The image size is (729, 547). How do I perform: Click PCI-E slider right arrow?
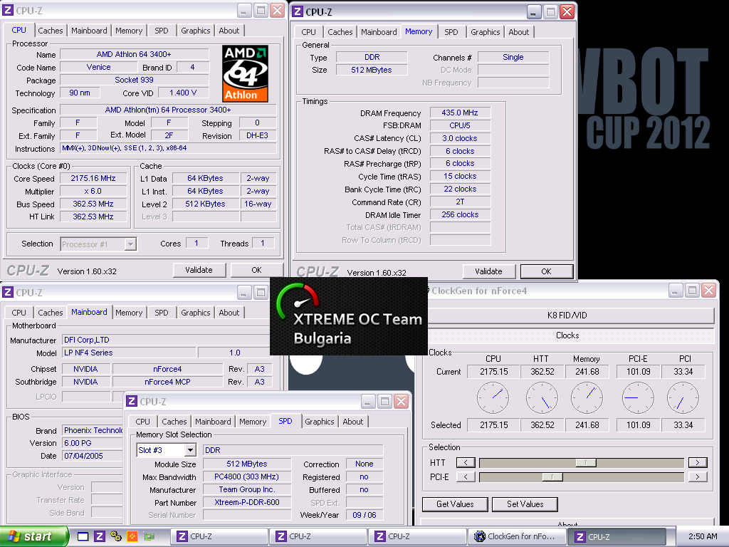[x=698, y=476]
